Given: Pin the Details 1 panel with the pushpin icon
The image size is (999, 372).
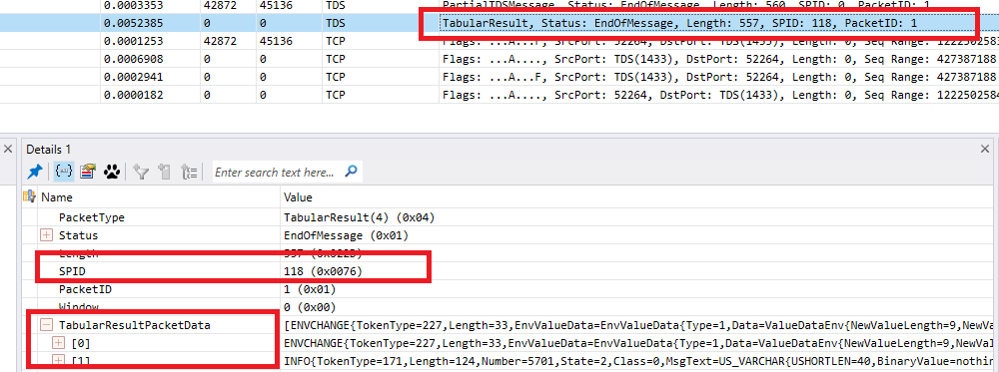Looking at the screenshot, I should point(35,172).
